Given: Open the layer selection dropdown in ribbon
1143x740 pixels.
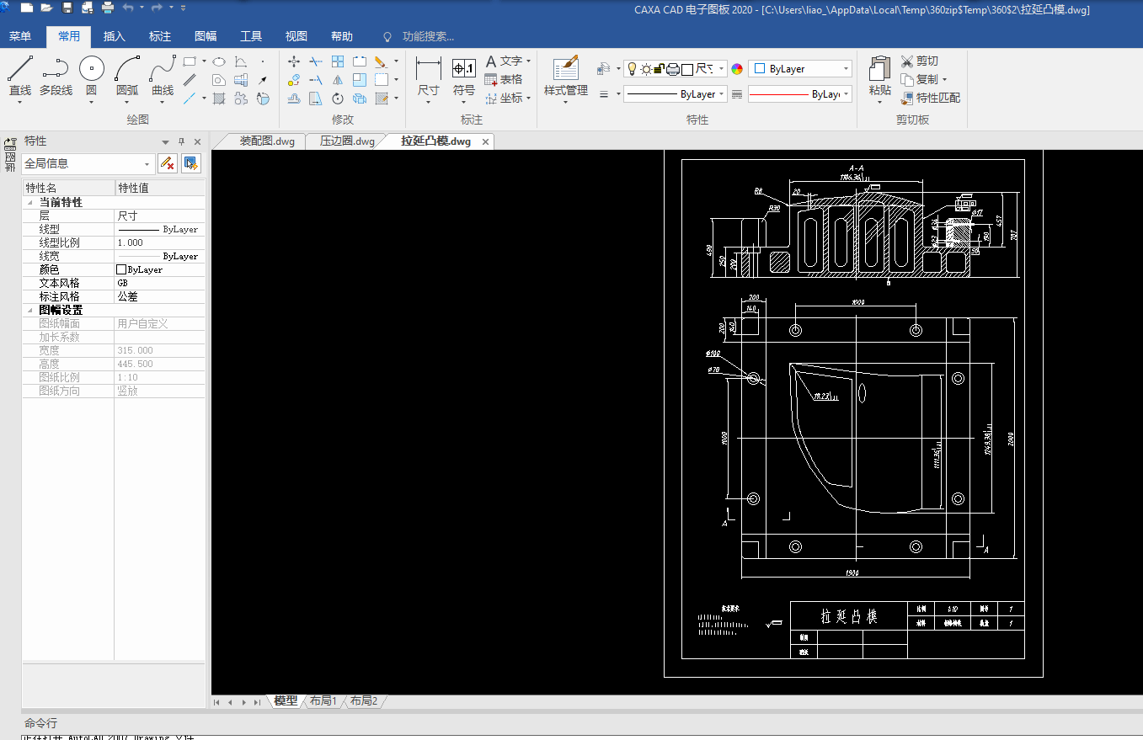Looking at the screenshot, I should [722, 69].
